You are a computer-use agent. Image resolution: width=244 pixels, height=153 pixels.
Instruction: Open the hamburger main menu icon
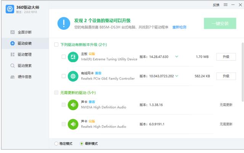pyautogui.click(x=225, y=5)
